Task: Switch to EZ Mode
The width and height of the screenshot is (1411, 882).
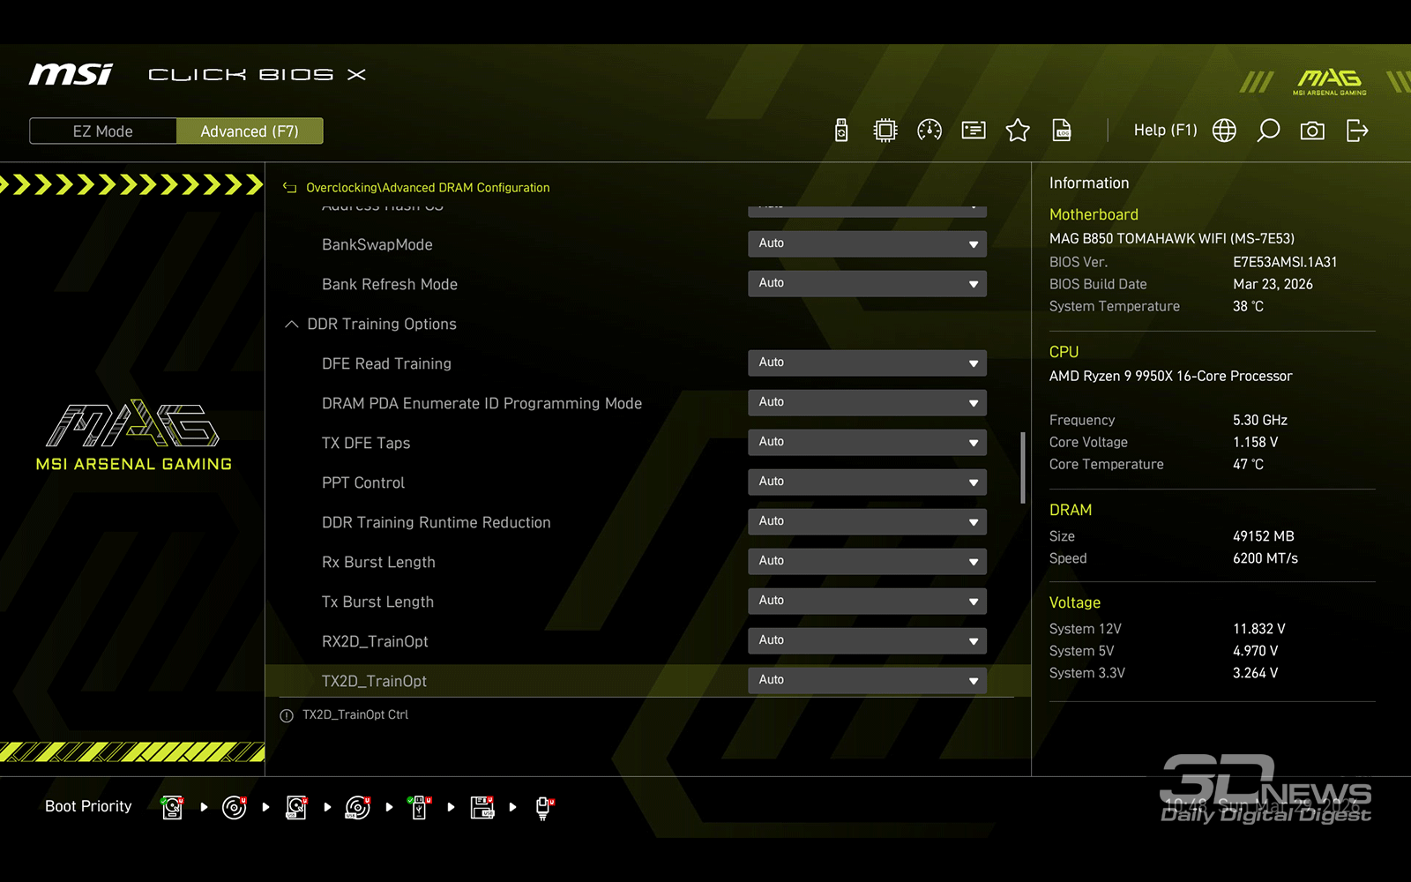Action: tap(103, 131)
